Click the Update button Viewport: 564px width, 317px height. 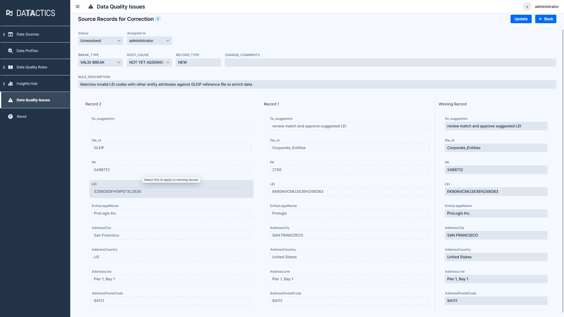click(521, 19)
